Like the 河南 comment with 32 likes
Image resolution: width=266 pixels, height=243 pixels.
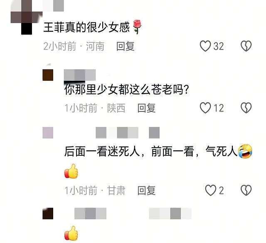pos(205,46)
